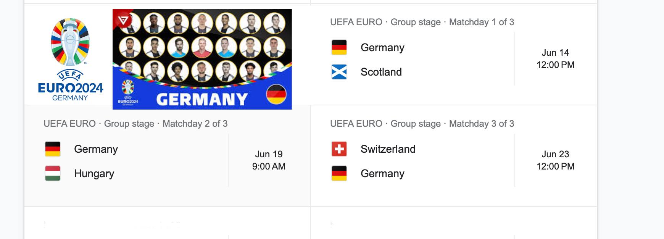The height and width of the screenshot is (239, 664).
Task: Click the Germany flag in Matchday 1
Action: click(x=339, y=48)
